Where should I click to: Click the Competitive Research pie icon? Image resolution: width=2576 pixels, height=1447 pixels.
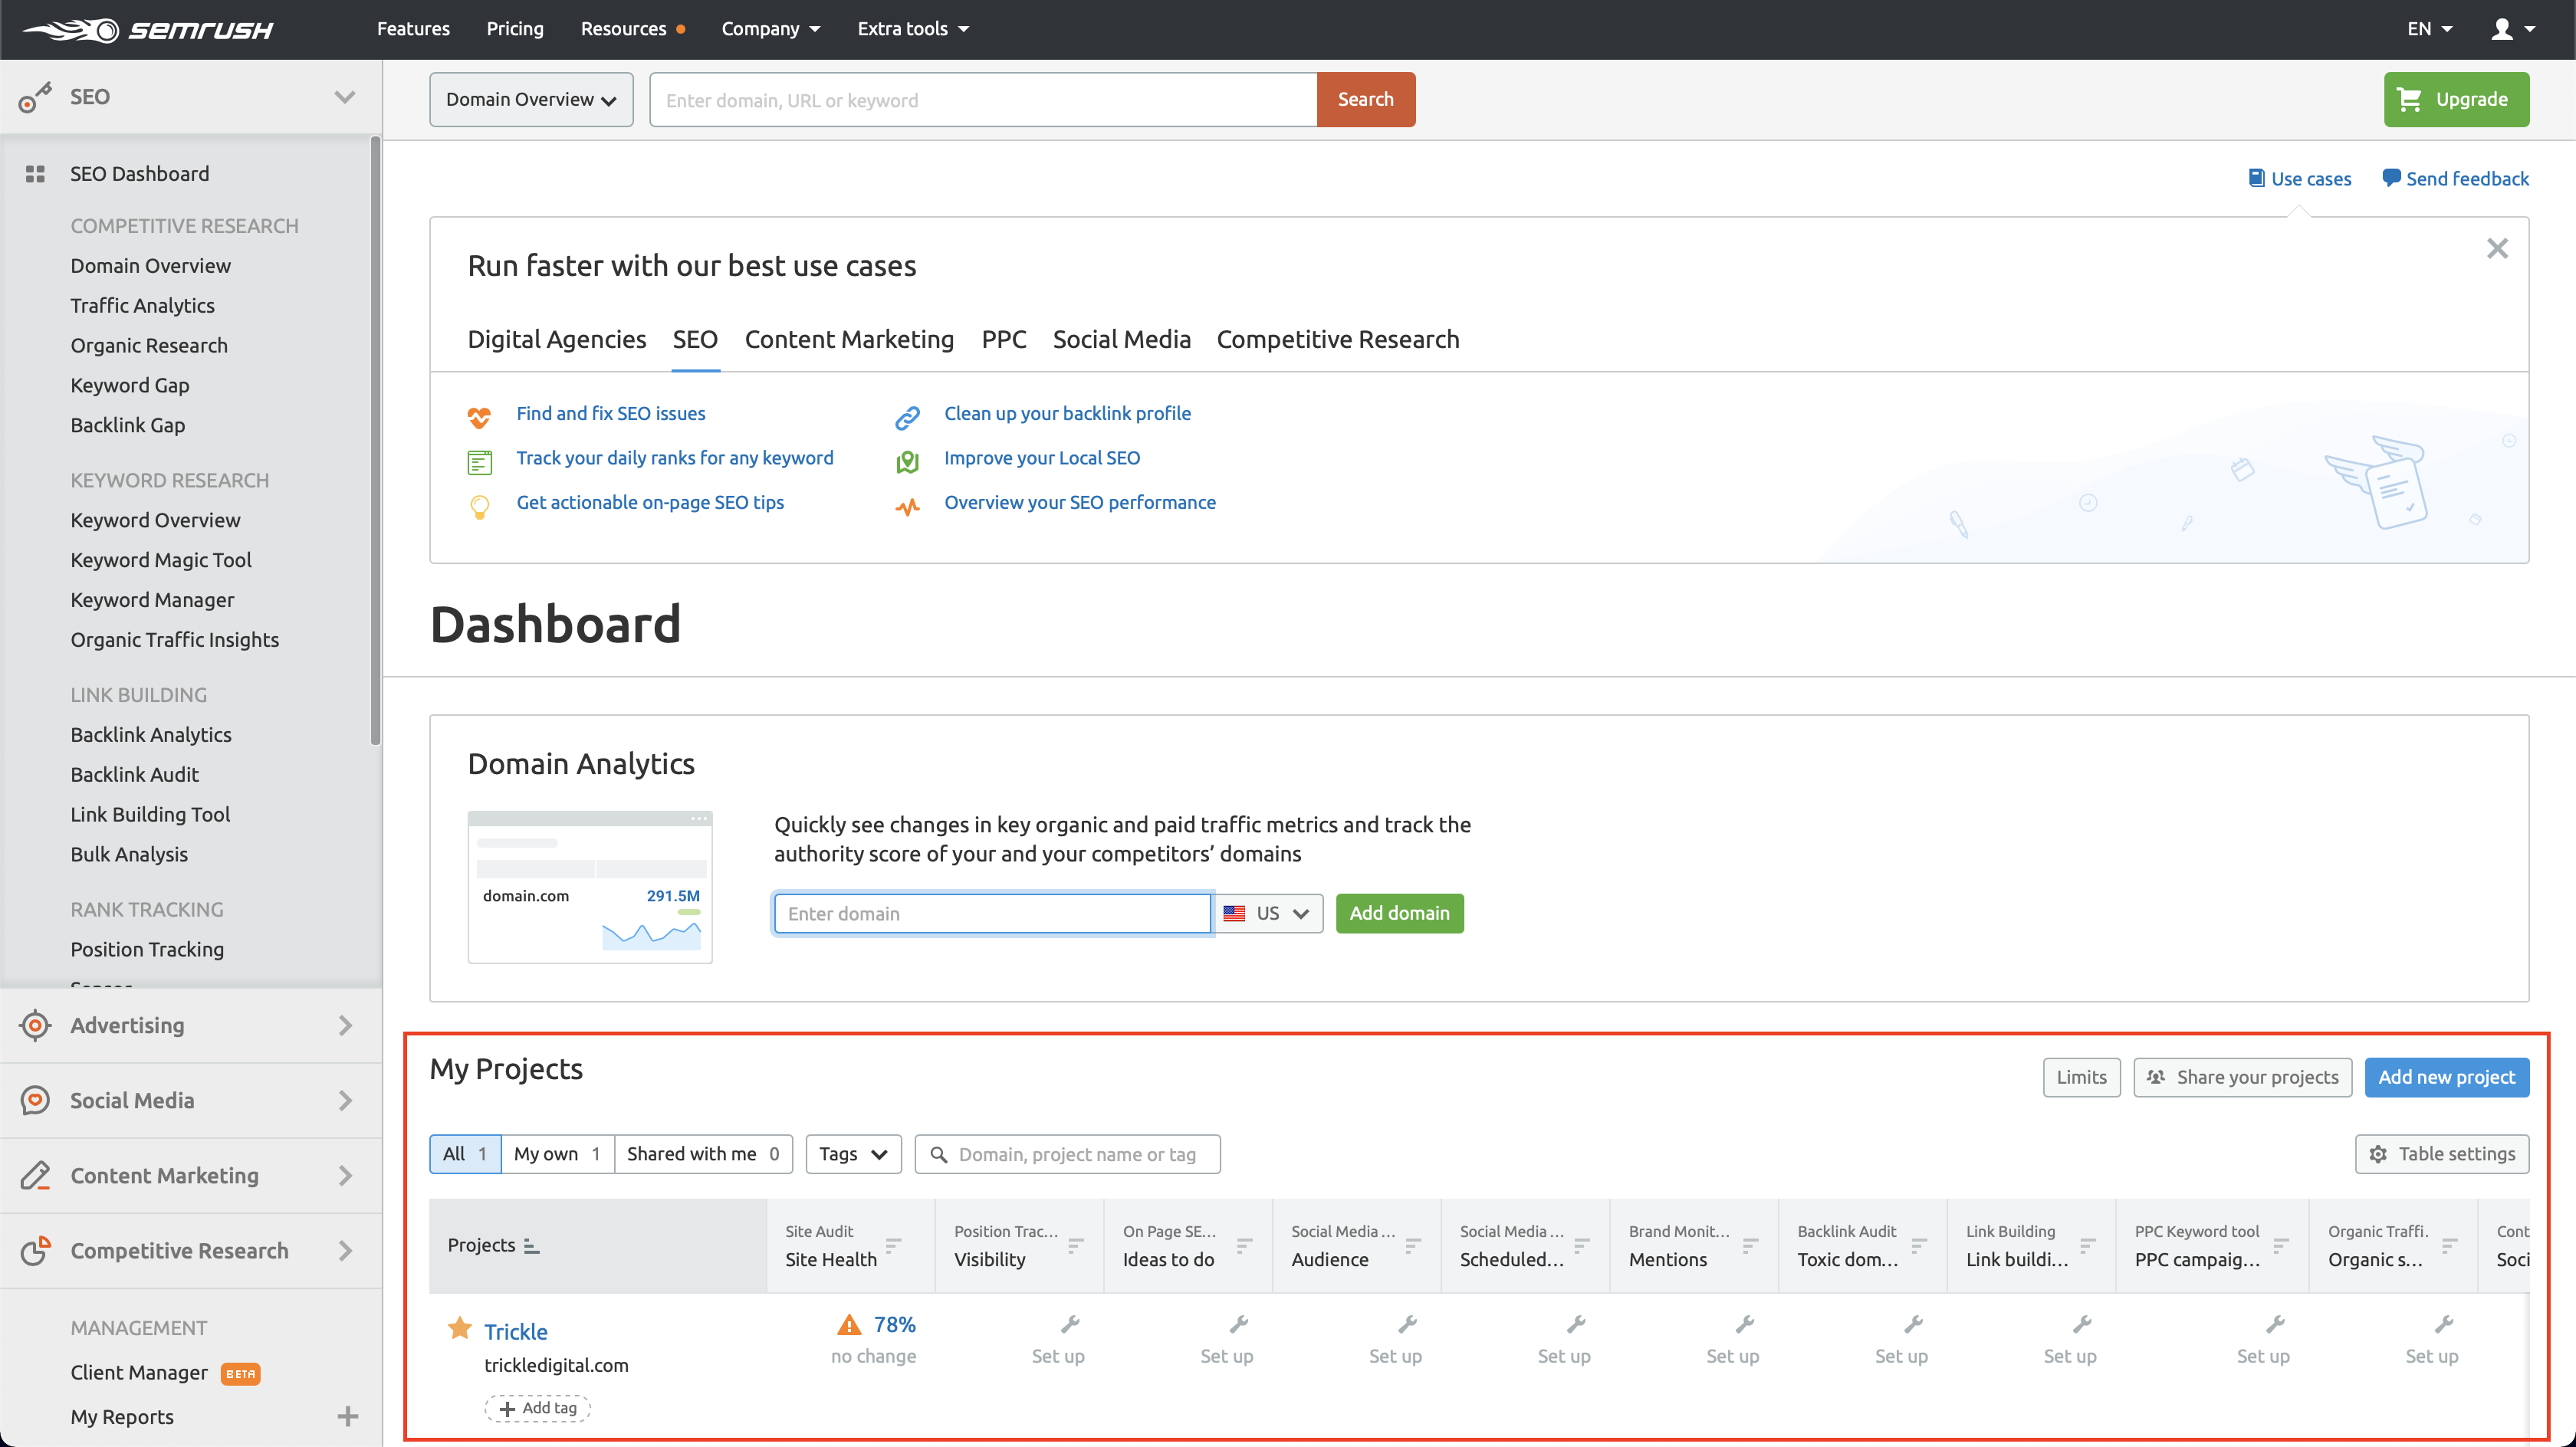click(x=35, y=1250)
